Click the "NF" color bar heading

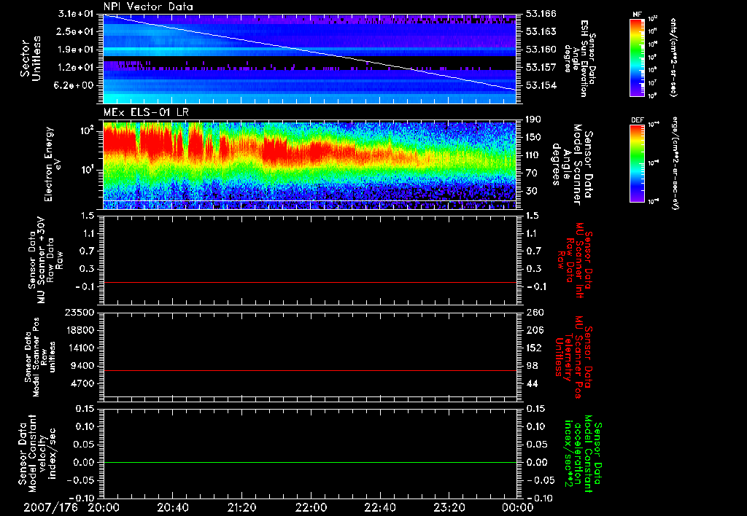point(638,15)
